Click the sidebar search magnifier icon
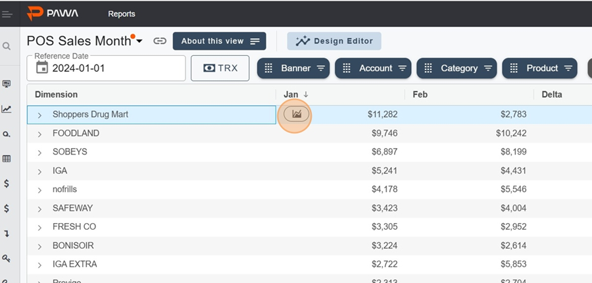This screenshot has height=283, width=592. click(x=7, y=46)
